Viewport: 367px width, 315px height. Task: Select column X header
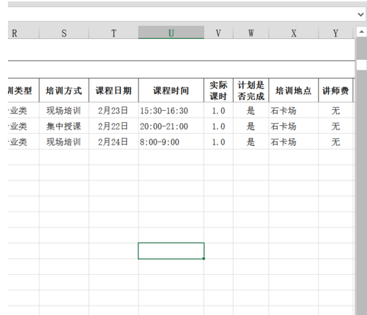293,32
